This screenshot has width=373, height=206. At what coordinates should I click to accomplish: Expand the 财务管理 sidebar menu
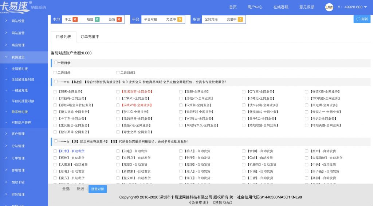pos(24,194)
